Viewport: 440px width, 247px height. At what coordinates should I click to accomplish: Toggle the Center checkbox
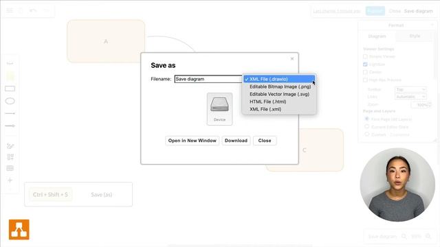coord(365,72)
